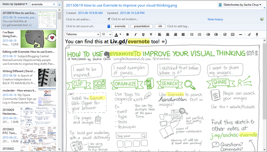Insert a horizontal rule line
267x152 pixels.
tap(240, 34)
